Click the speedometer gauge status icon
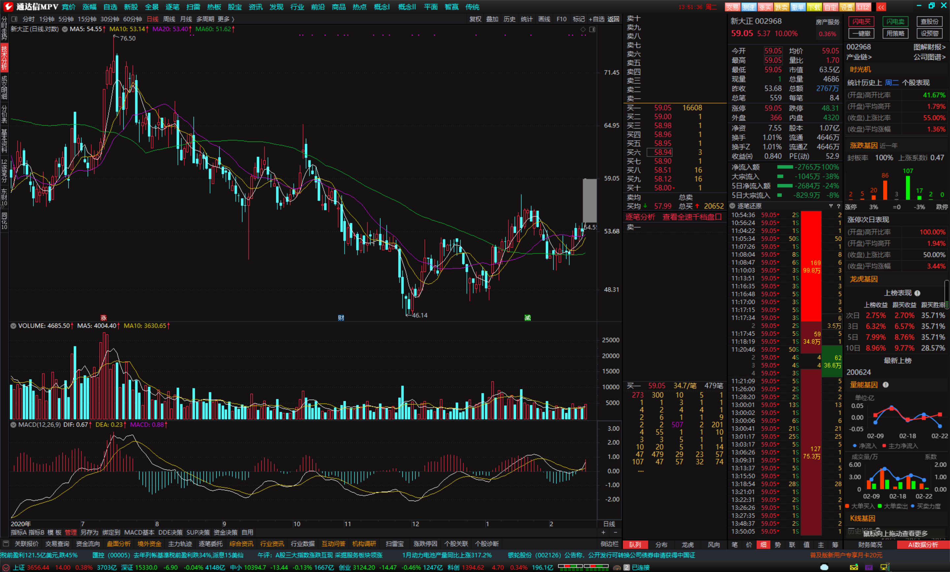 (x=617, y=567)
